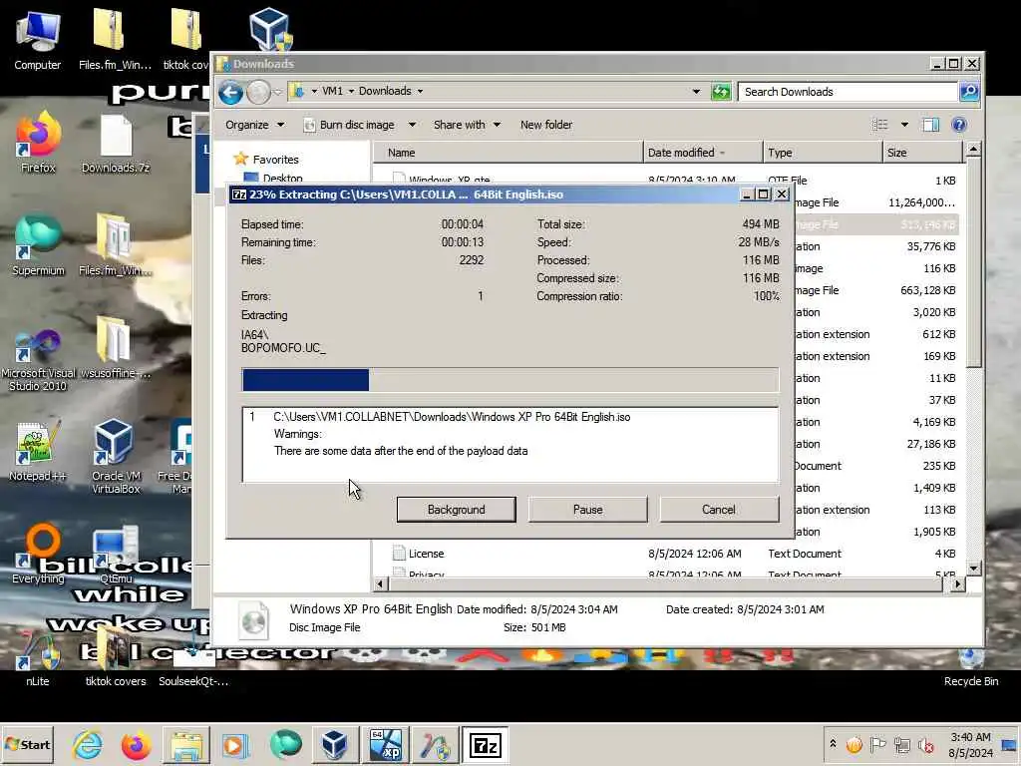Viewport: 1021px width, 766px height.
Task: Show hidden tray icons arrow
Action: tap(833, 743)
